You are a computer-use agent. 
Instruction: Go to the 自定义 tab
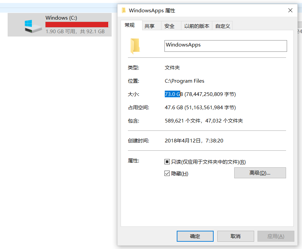pos(223,26)
